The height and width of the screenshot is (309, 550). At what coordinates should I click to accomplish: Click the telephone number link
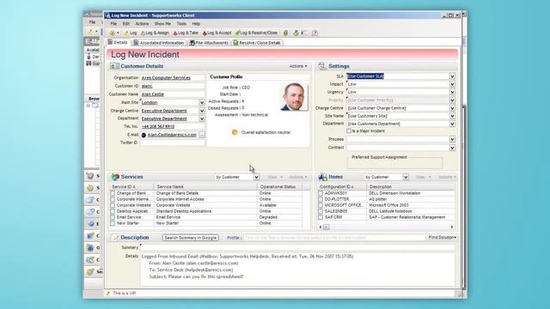point(158,126)
